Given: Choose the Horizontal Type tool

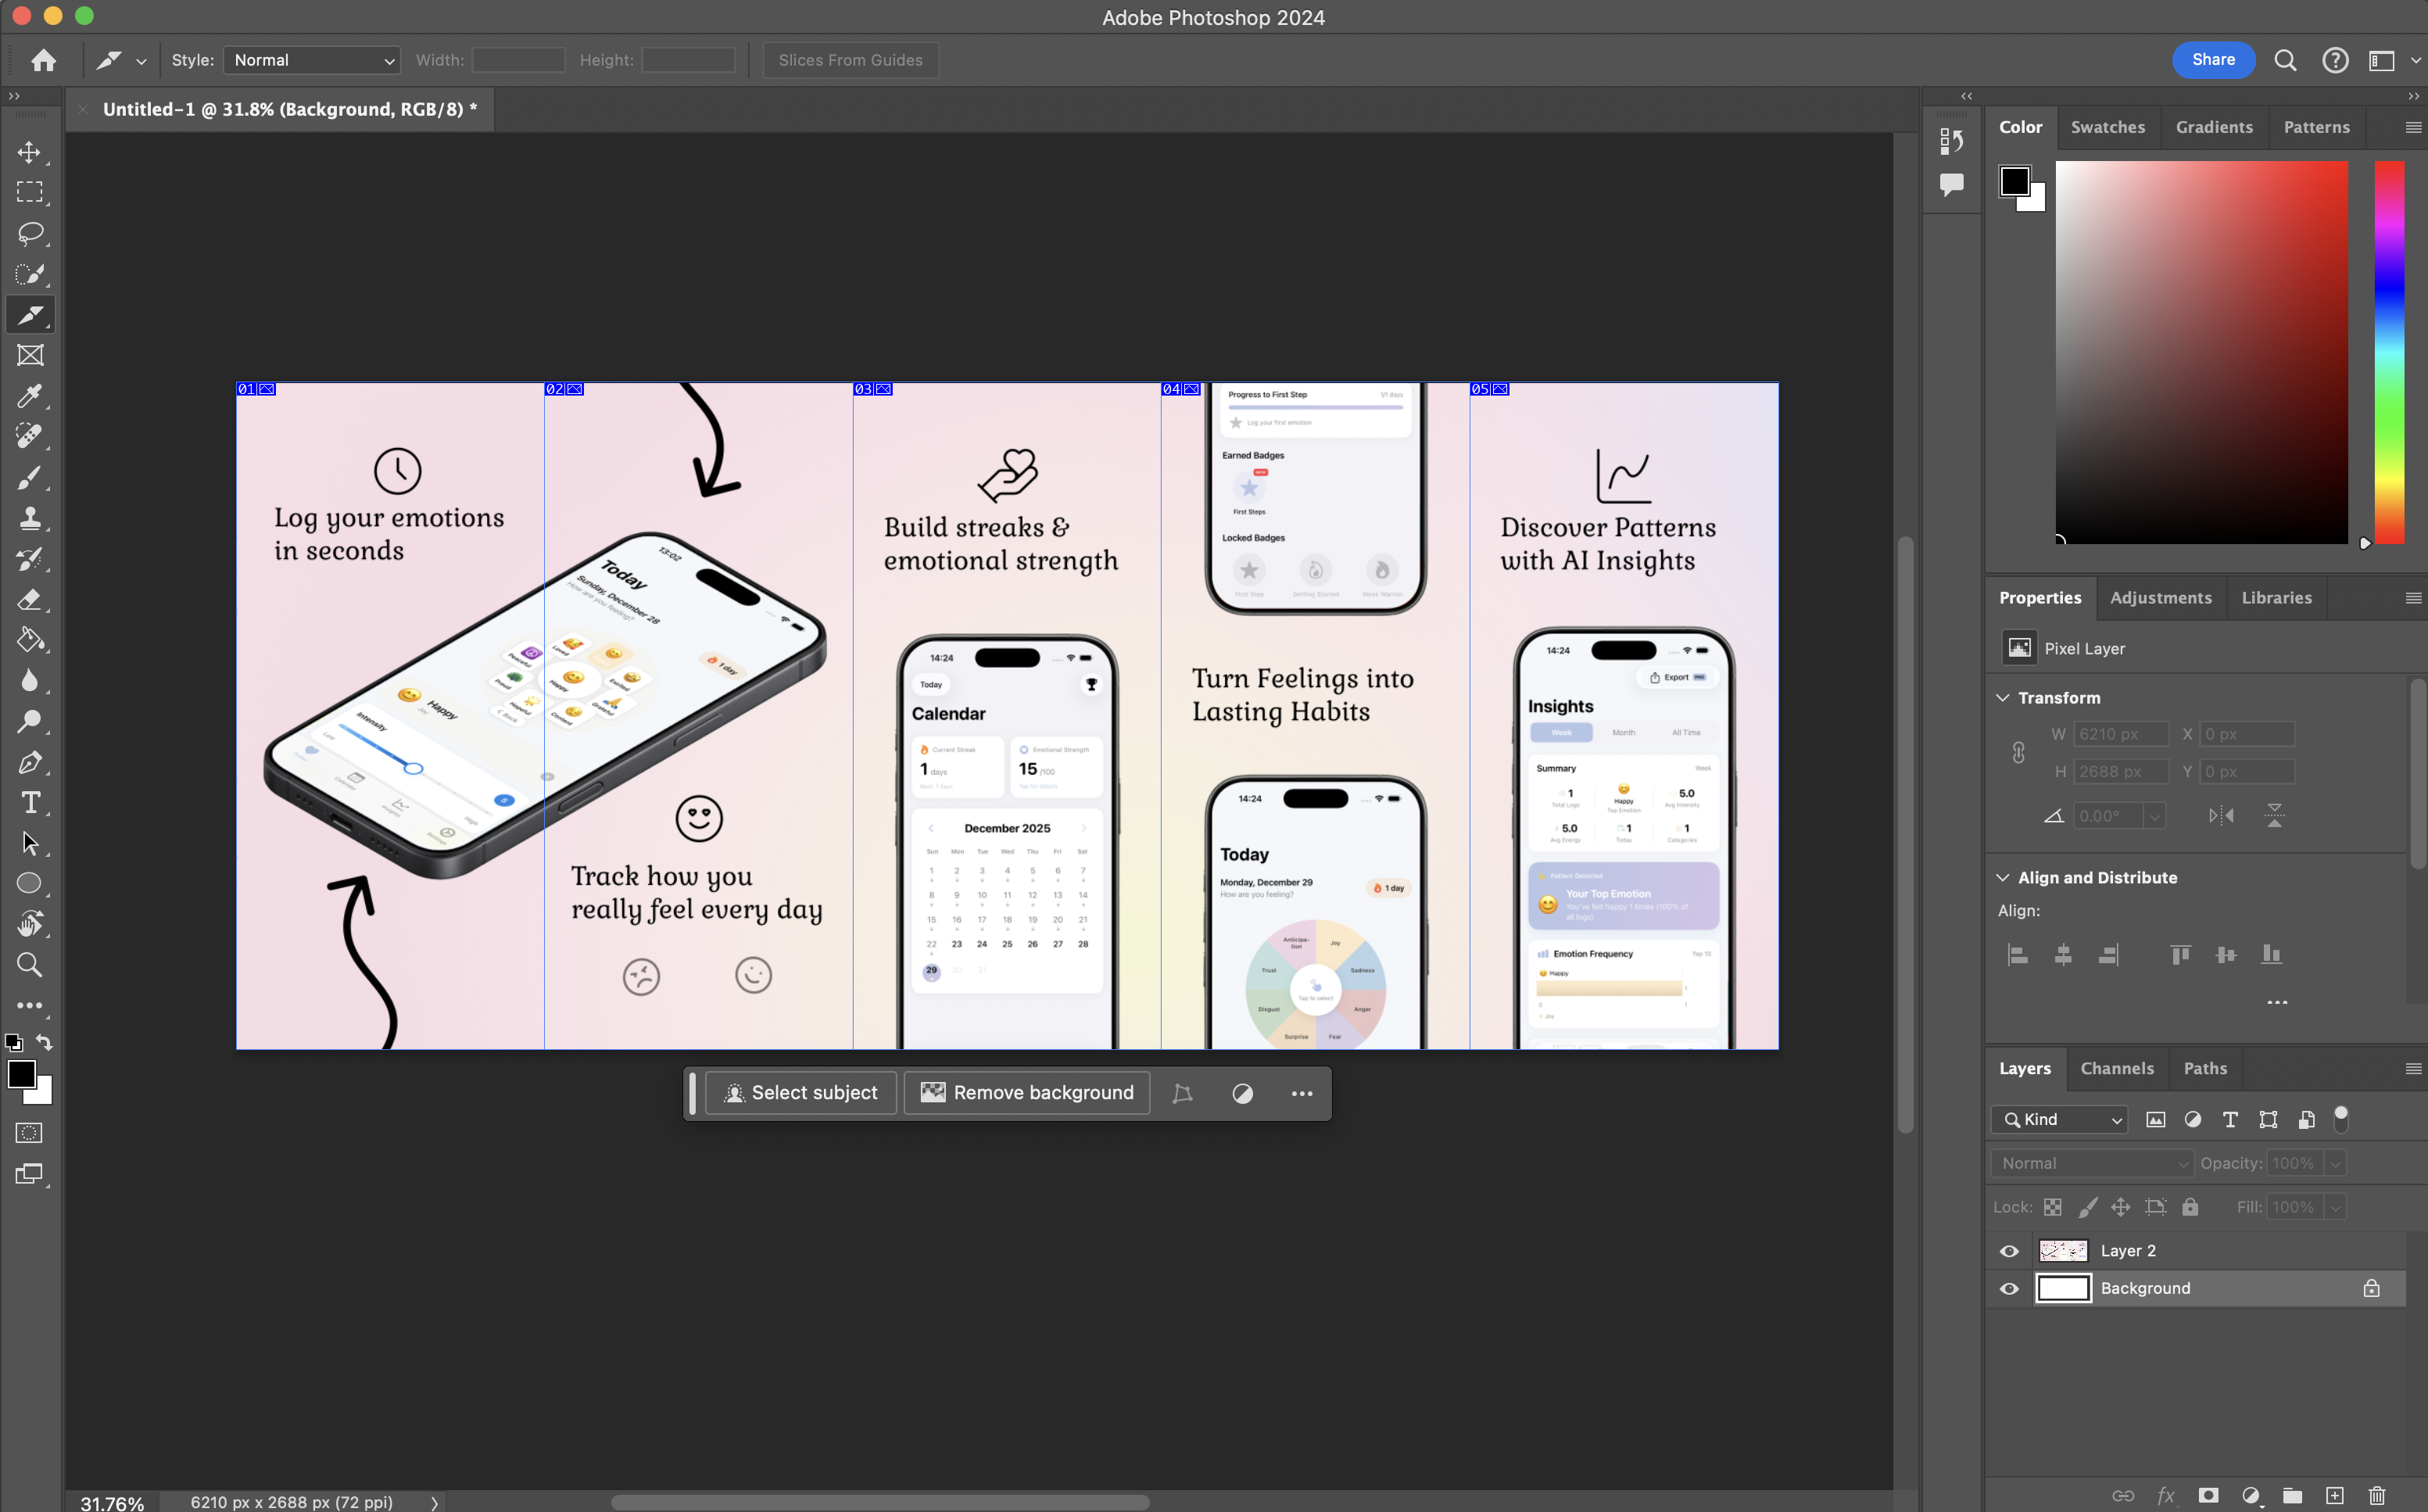Looking at the screenshot, I should coord(29,803).
